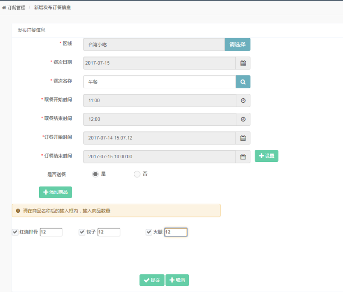343x292 pixels.
Task: Click the 设置 button
Action: [x=266, y=156]
